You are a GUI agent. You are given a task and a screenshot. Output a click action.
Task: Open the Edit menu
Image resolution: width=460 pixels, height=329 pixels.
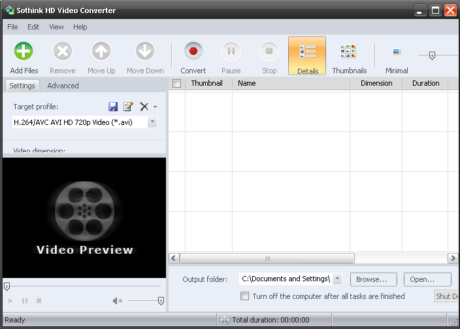(x=33, y=27)
